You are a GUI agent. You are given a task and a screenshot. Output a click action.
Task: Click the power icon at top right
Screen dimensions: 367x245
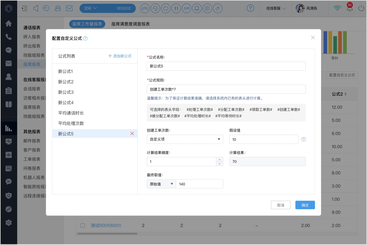click(361, 8)
